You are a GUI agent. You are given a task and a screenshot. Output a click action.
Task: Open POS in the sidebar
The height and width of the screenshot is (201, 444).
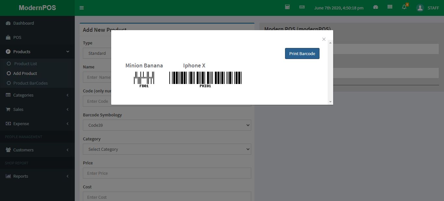[x=37, y=37]
